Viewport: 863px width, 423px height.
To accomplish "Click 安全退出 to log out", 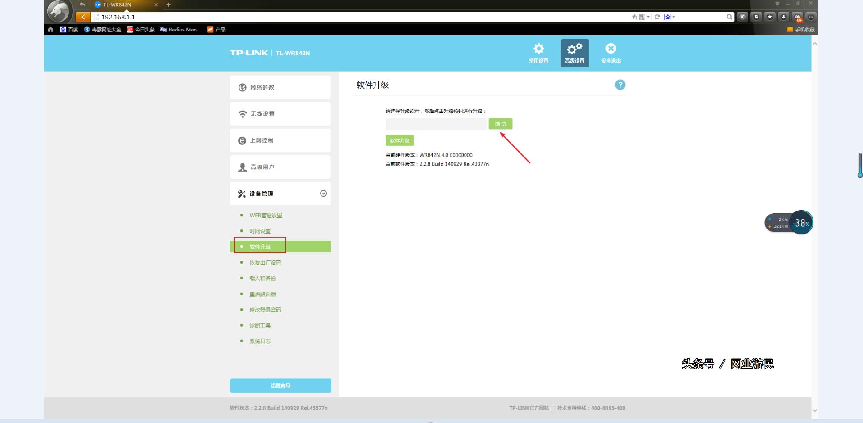I will click(x=611, y=53).
